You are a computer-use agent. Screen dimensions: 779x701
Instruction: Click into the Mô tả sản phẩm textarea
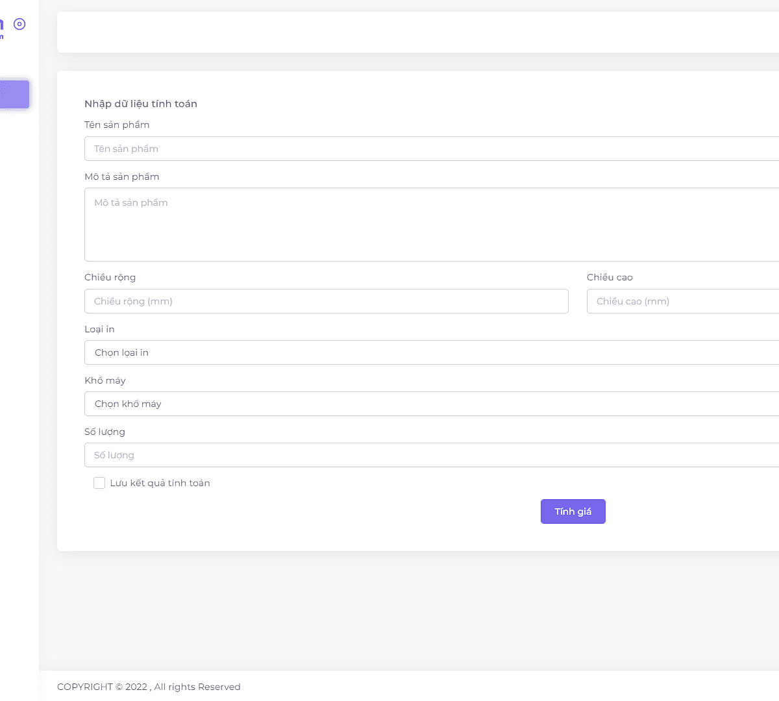click(x=432, y=225)
